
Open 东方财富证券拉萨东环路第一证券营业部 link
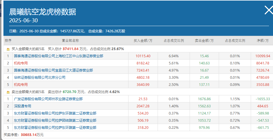(55, 127)
